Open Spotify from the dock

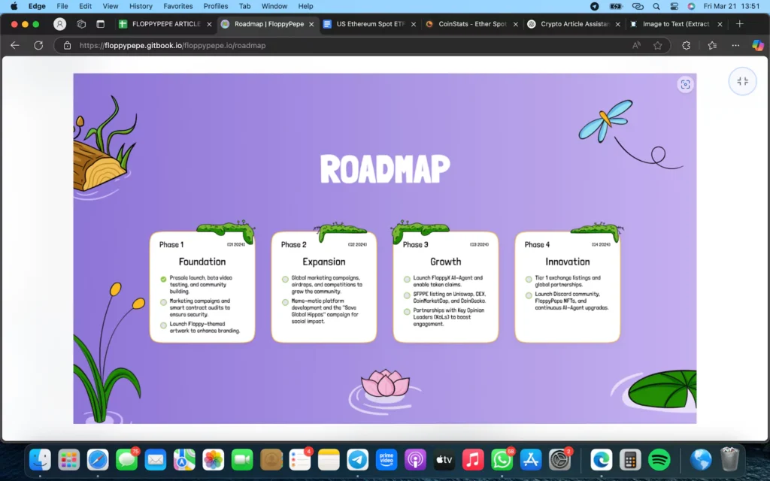(659, 460)
